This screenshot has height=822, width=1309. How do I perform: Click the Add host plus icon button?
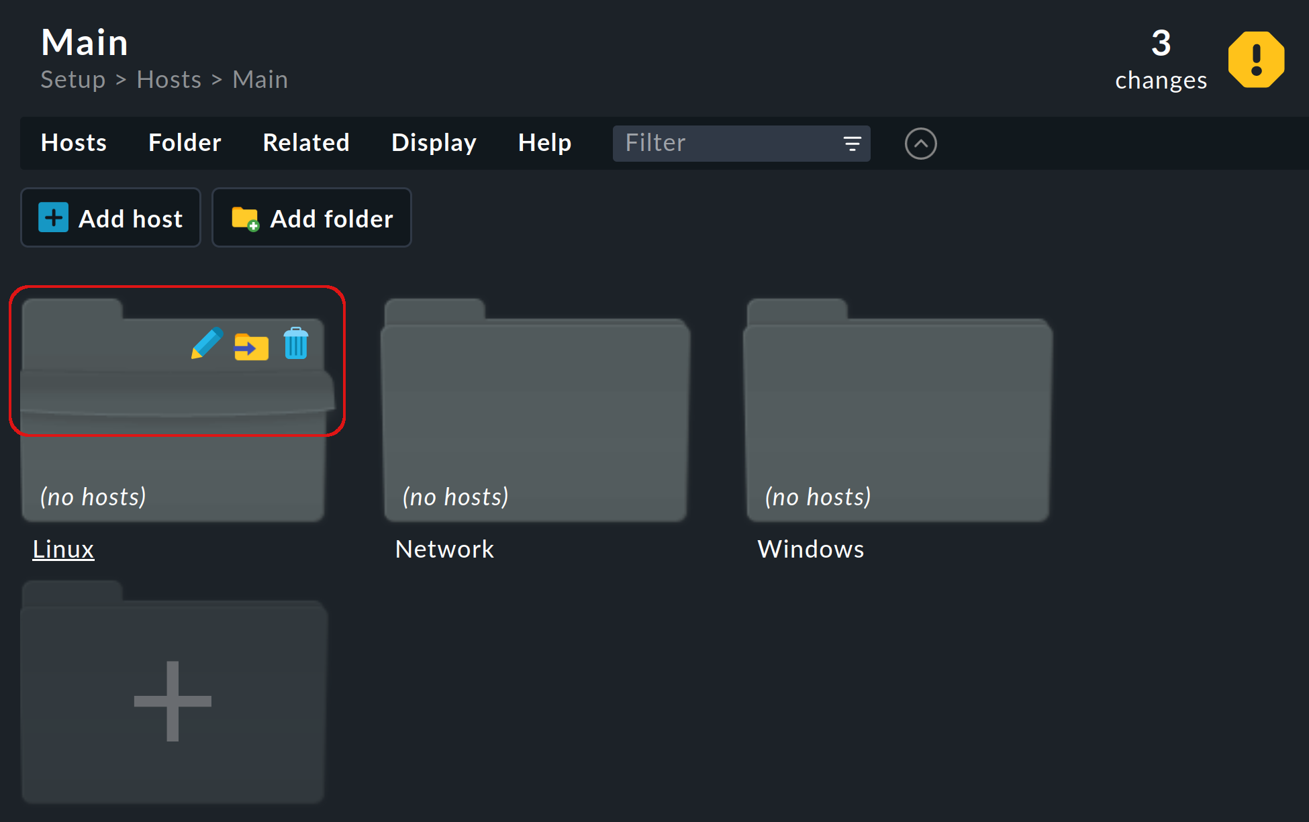coord(53,218)
